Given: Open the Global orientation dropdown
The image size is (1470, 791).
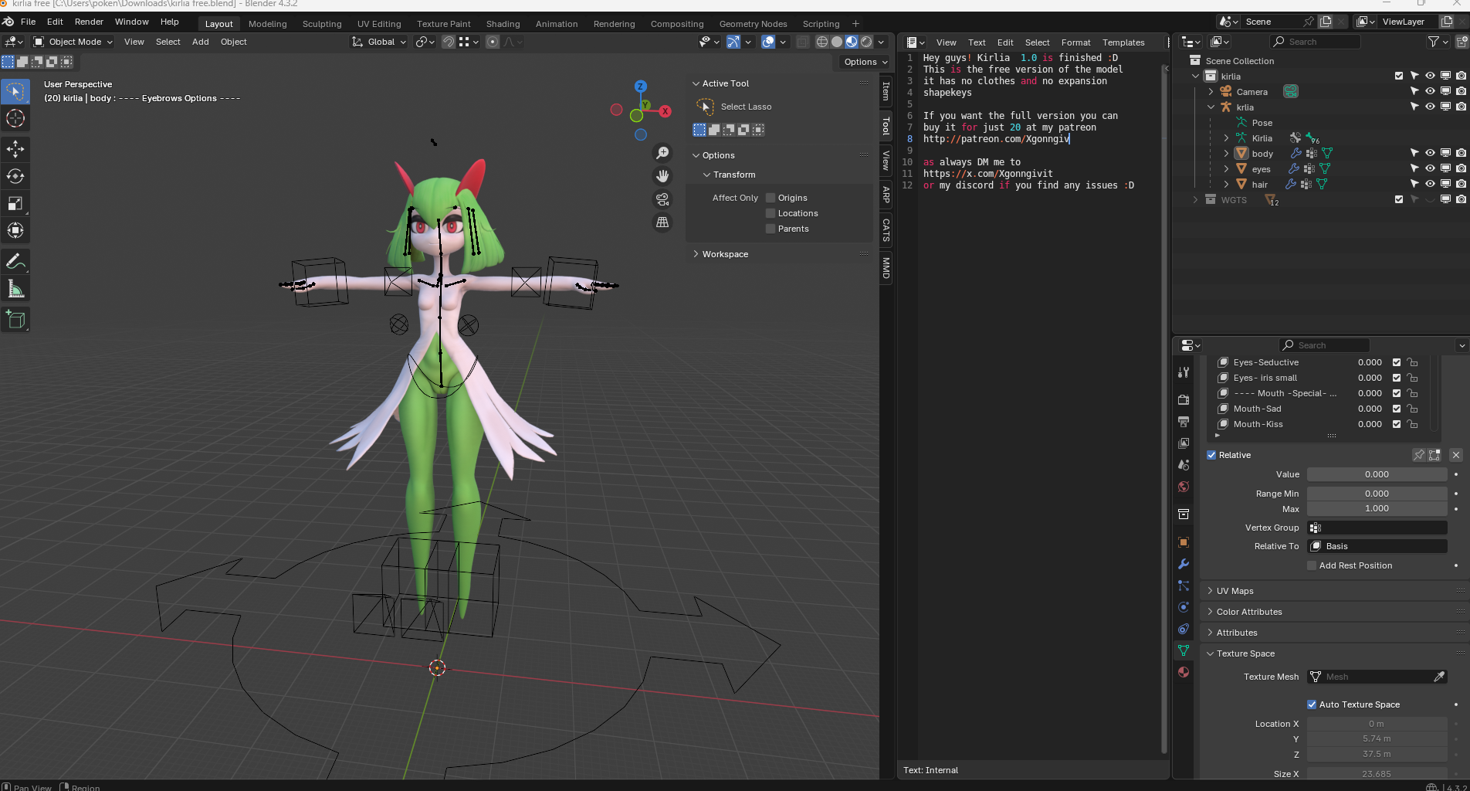Looking at the screenshot, I should pos(379,42).
